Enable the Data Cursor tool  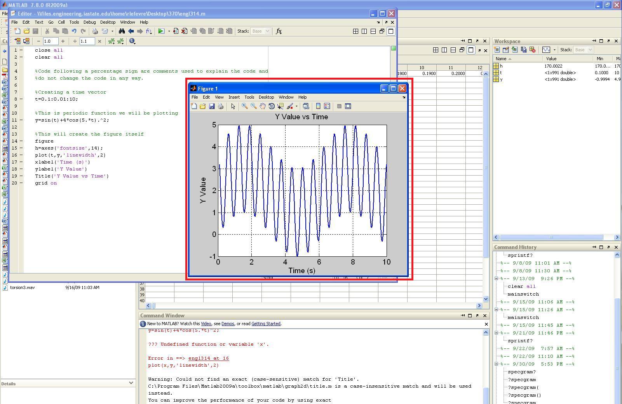tap(280, 106)
